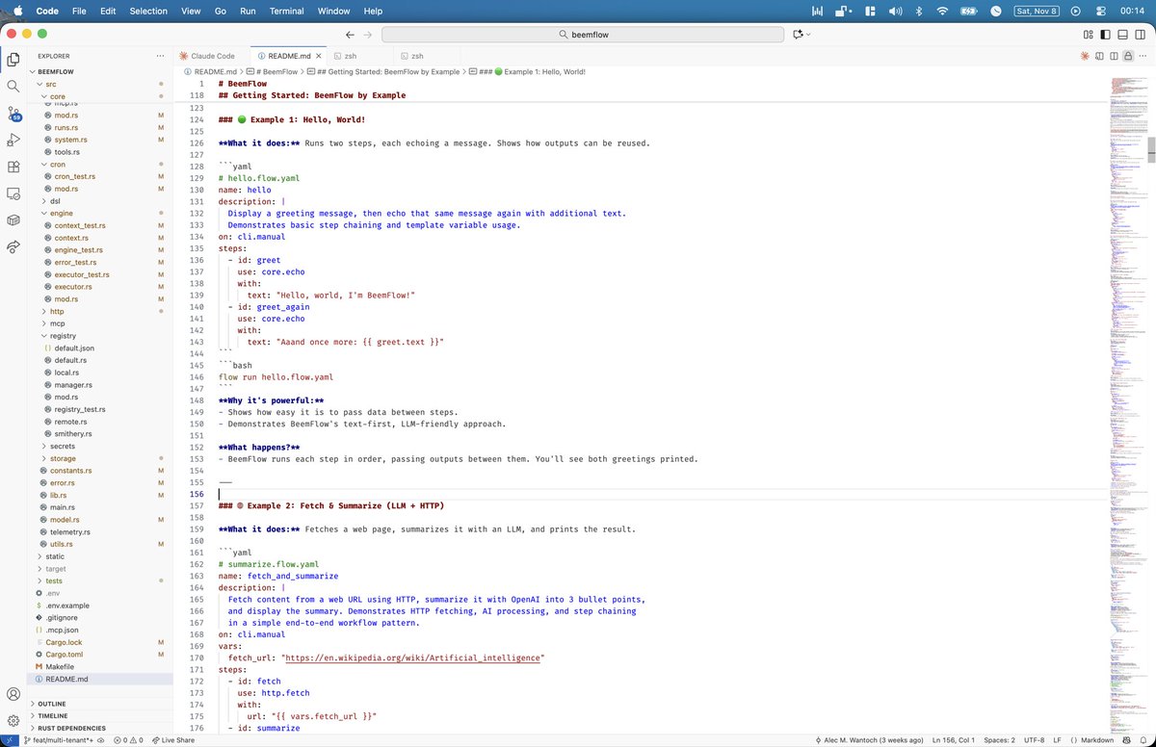Open the markdown preview to the side

[x=1099, y=56]
